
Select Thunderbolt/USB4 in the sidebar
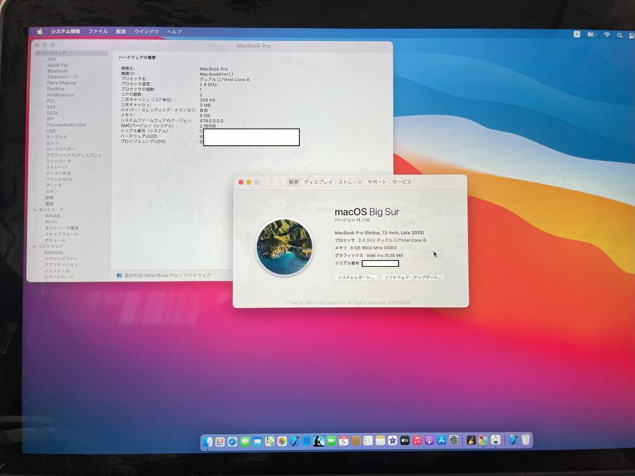(x=66, y=125)
